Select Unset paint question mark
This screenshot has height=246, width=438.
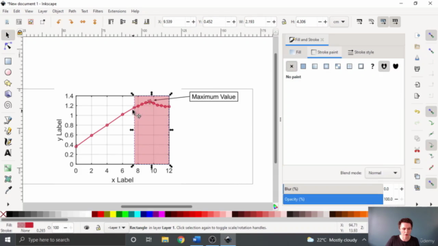coord(372,66)
